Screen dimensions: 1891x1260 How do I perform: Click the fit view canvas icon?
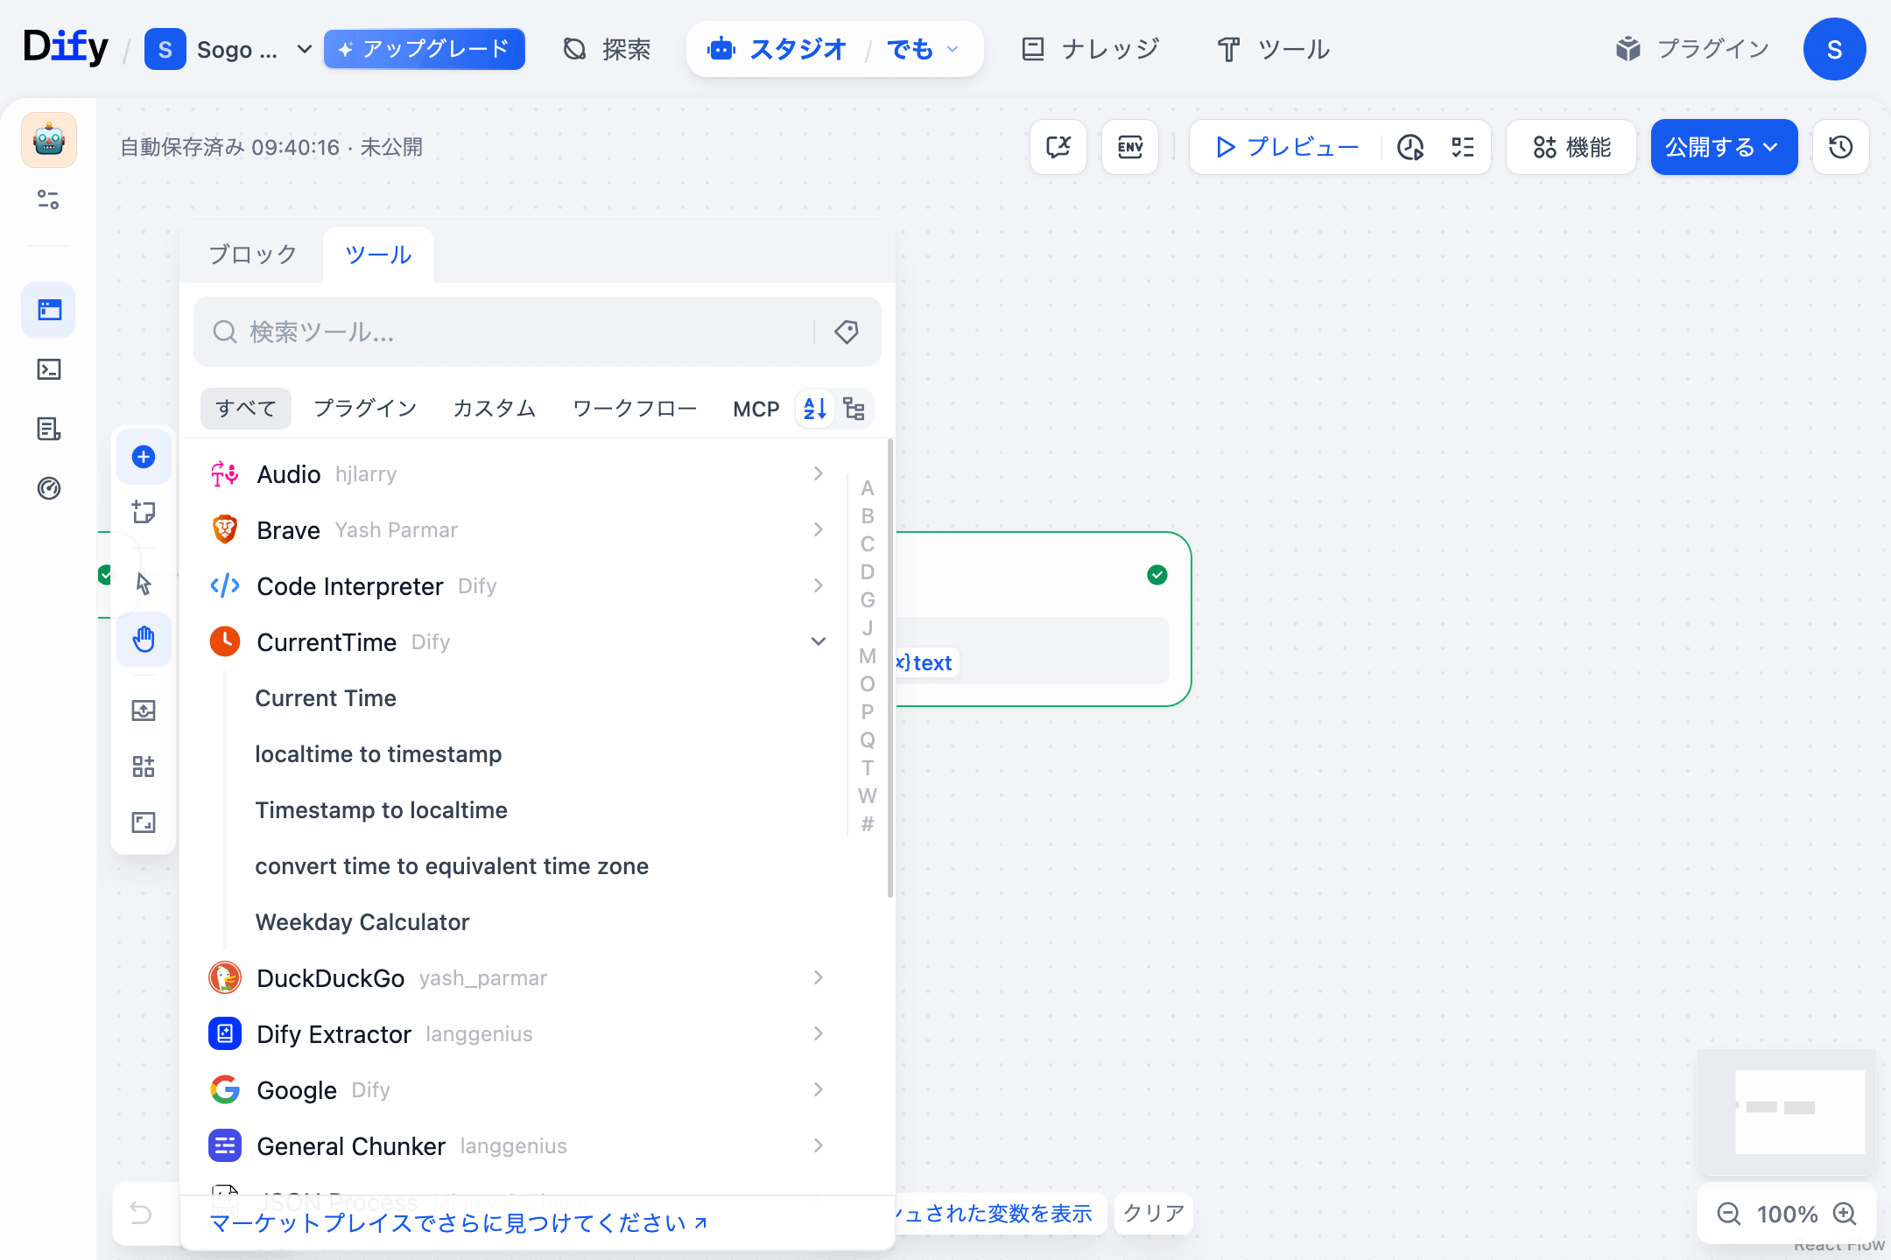(x=144, y=822)
